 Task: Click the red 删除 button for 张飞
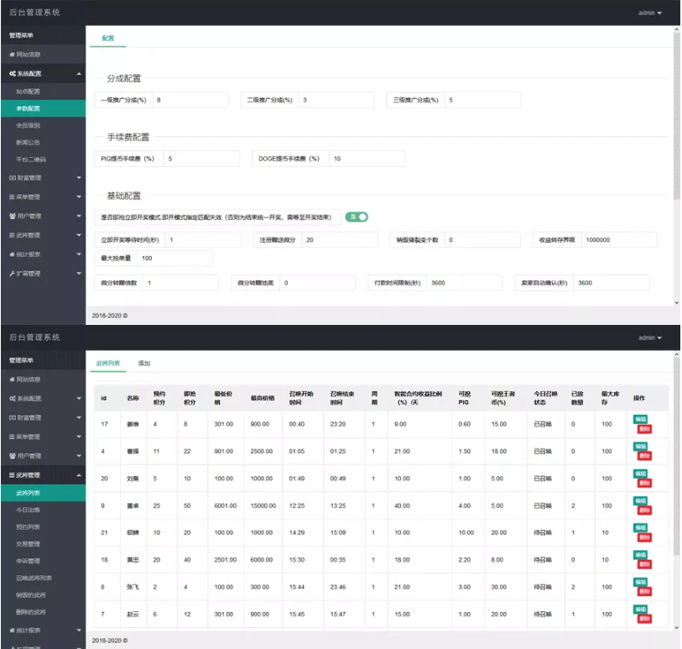pos(644,590)
